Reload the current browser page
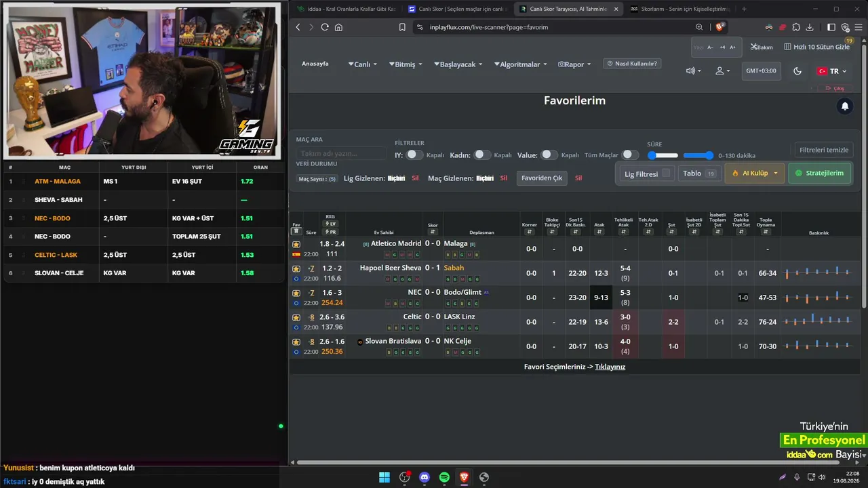 pos(325,27)
